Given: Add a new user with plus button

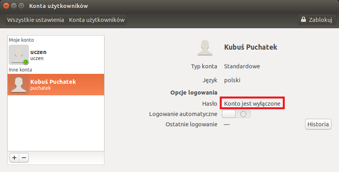Looking at the screenshot, I should pyautogui.click(x=14, y=158).
